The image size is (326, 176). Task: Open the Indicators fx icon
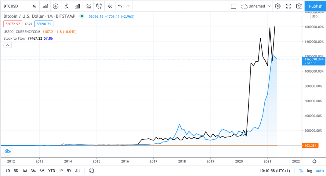click(x=66, y=6)
